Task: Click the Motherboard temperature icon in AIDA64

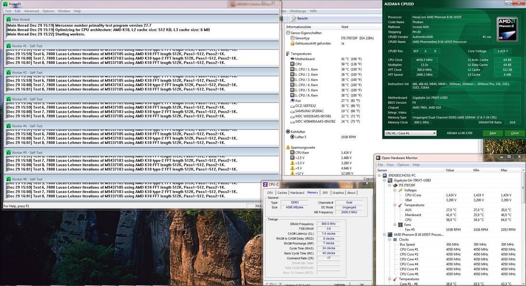Action: click(x=292, y=59)
